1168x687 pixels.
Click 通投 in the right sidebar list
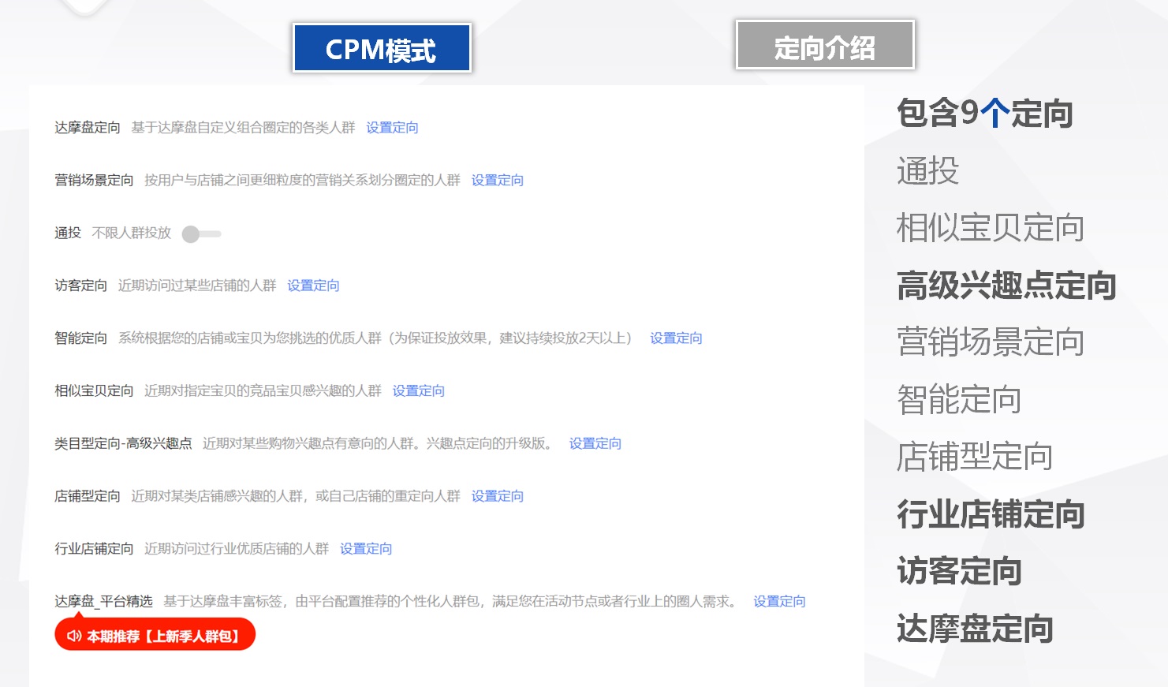tap(927, 171)
